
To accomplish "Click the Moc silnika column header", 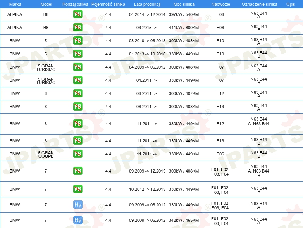I will pos(184,4).
